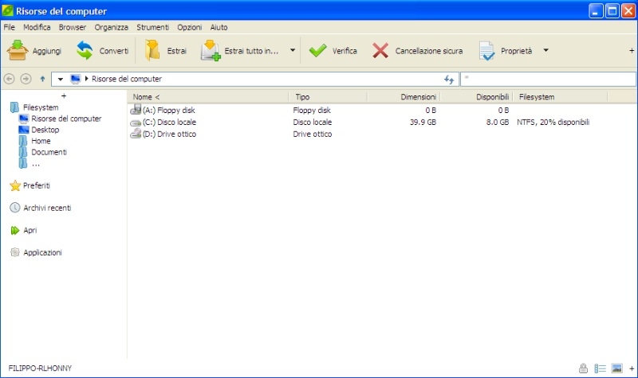Open dropdown arrow next to Proprietà
Image resolution: width=638 pixels, height=378 pixels.
(545, 51)
